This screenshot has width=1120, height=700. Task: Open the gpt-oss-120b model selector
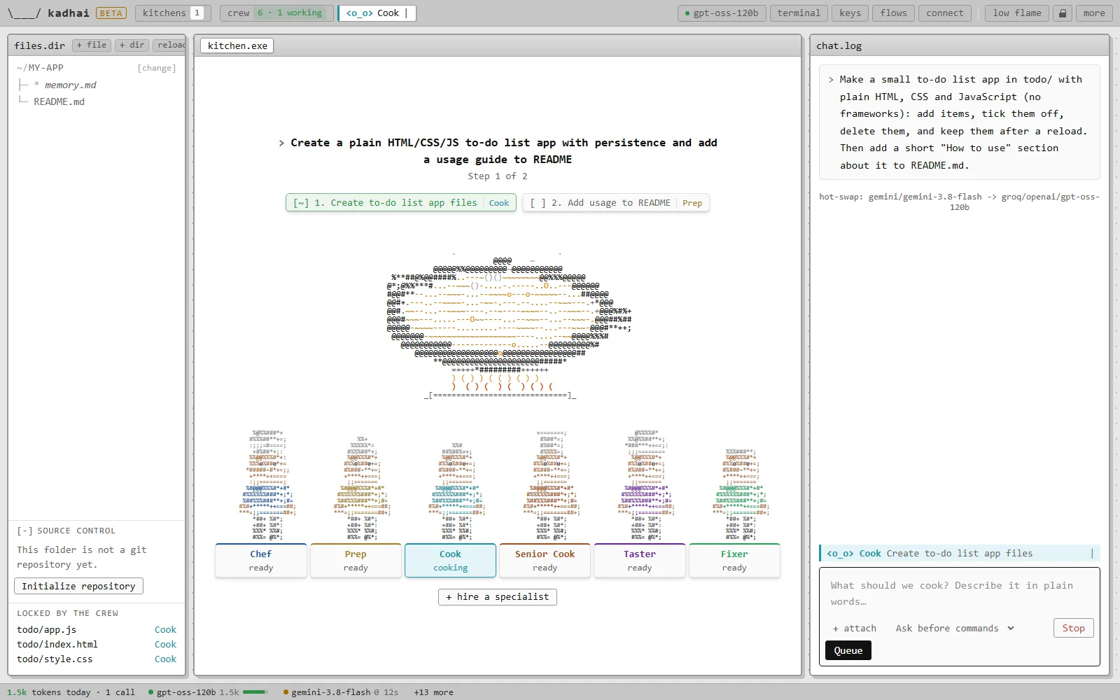[x=721, y=13]
